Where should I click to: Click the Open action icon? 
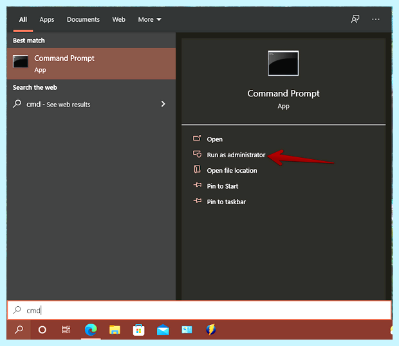click(197, 138)
